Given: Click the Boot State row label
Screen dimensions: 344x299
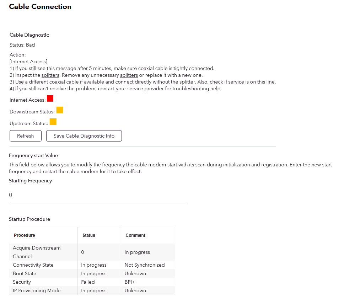Looking at the screenshot, I should click(x=25, y=273).
